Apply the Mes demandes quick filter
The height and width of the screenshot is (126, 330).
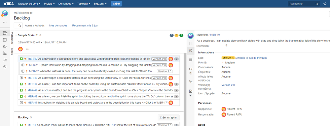58,25
